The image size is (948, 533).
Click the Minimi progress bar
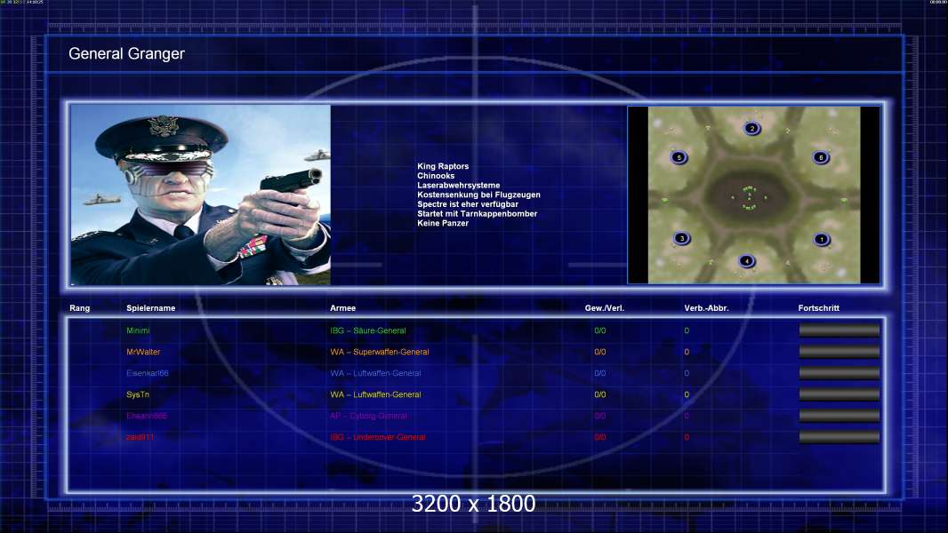point(840,330)
